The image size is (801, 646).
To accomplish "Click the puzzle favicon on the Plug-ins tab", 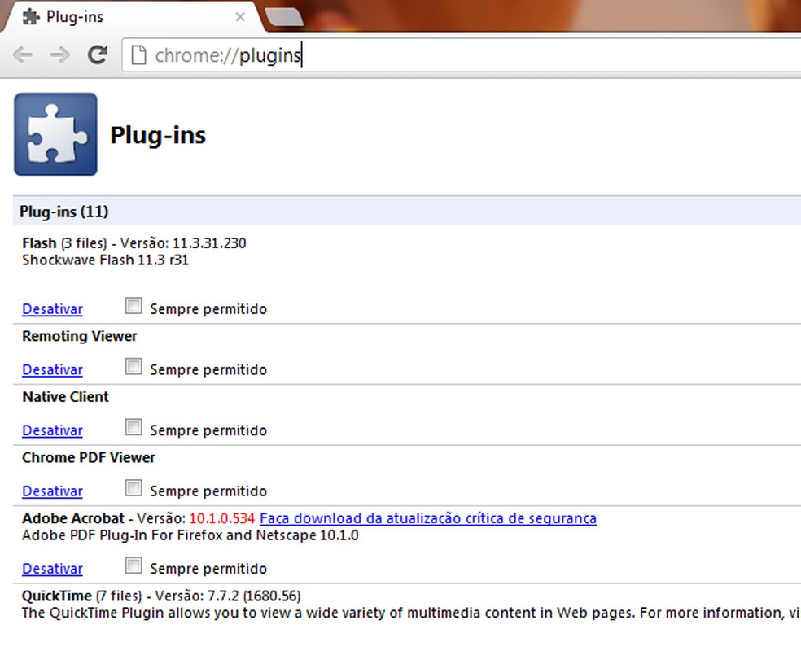I will pos(28,16).
